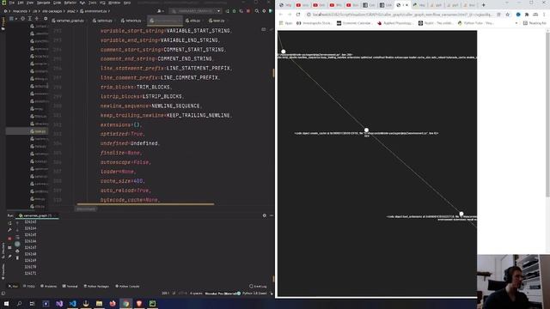
Task: Open the Problems tool window tab
Action: point(48,286)
